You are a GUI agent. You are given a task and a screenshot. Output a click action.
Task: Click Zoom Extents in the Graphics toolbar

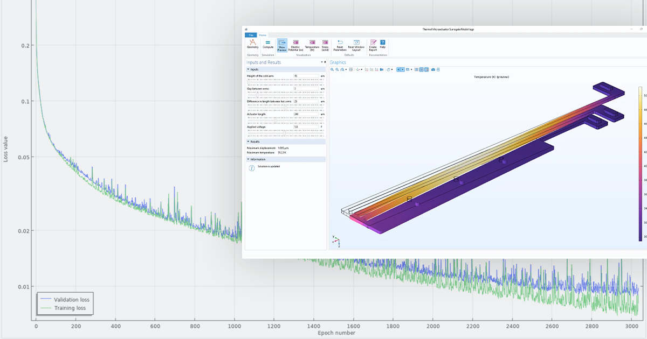(351, 69)
